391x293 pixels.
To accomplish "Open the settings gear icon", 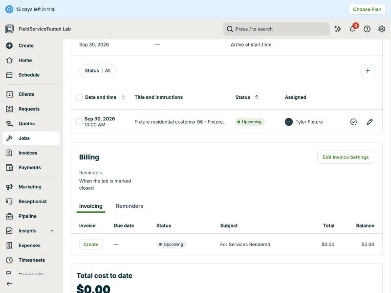I will click(x=382, y=29).
